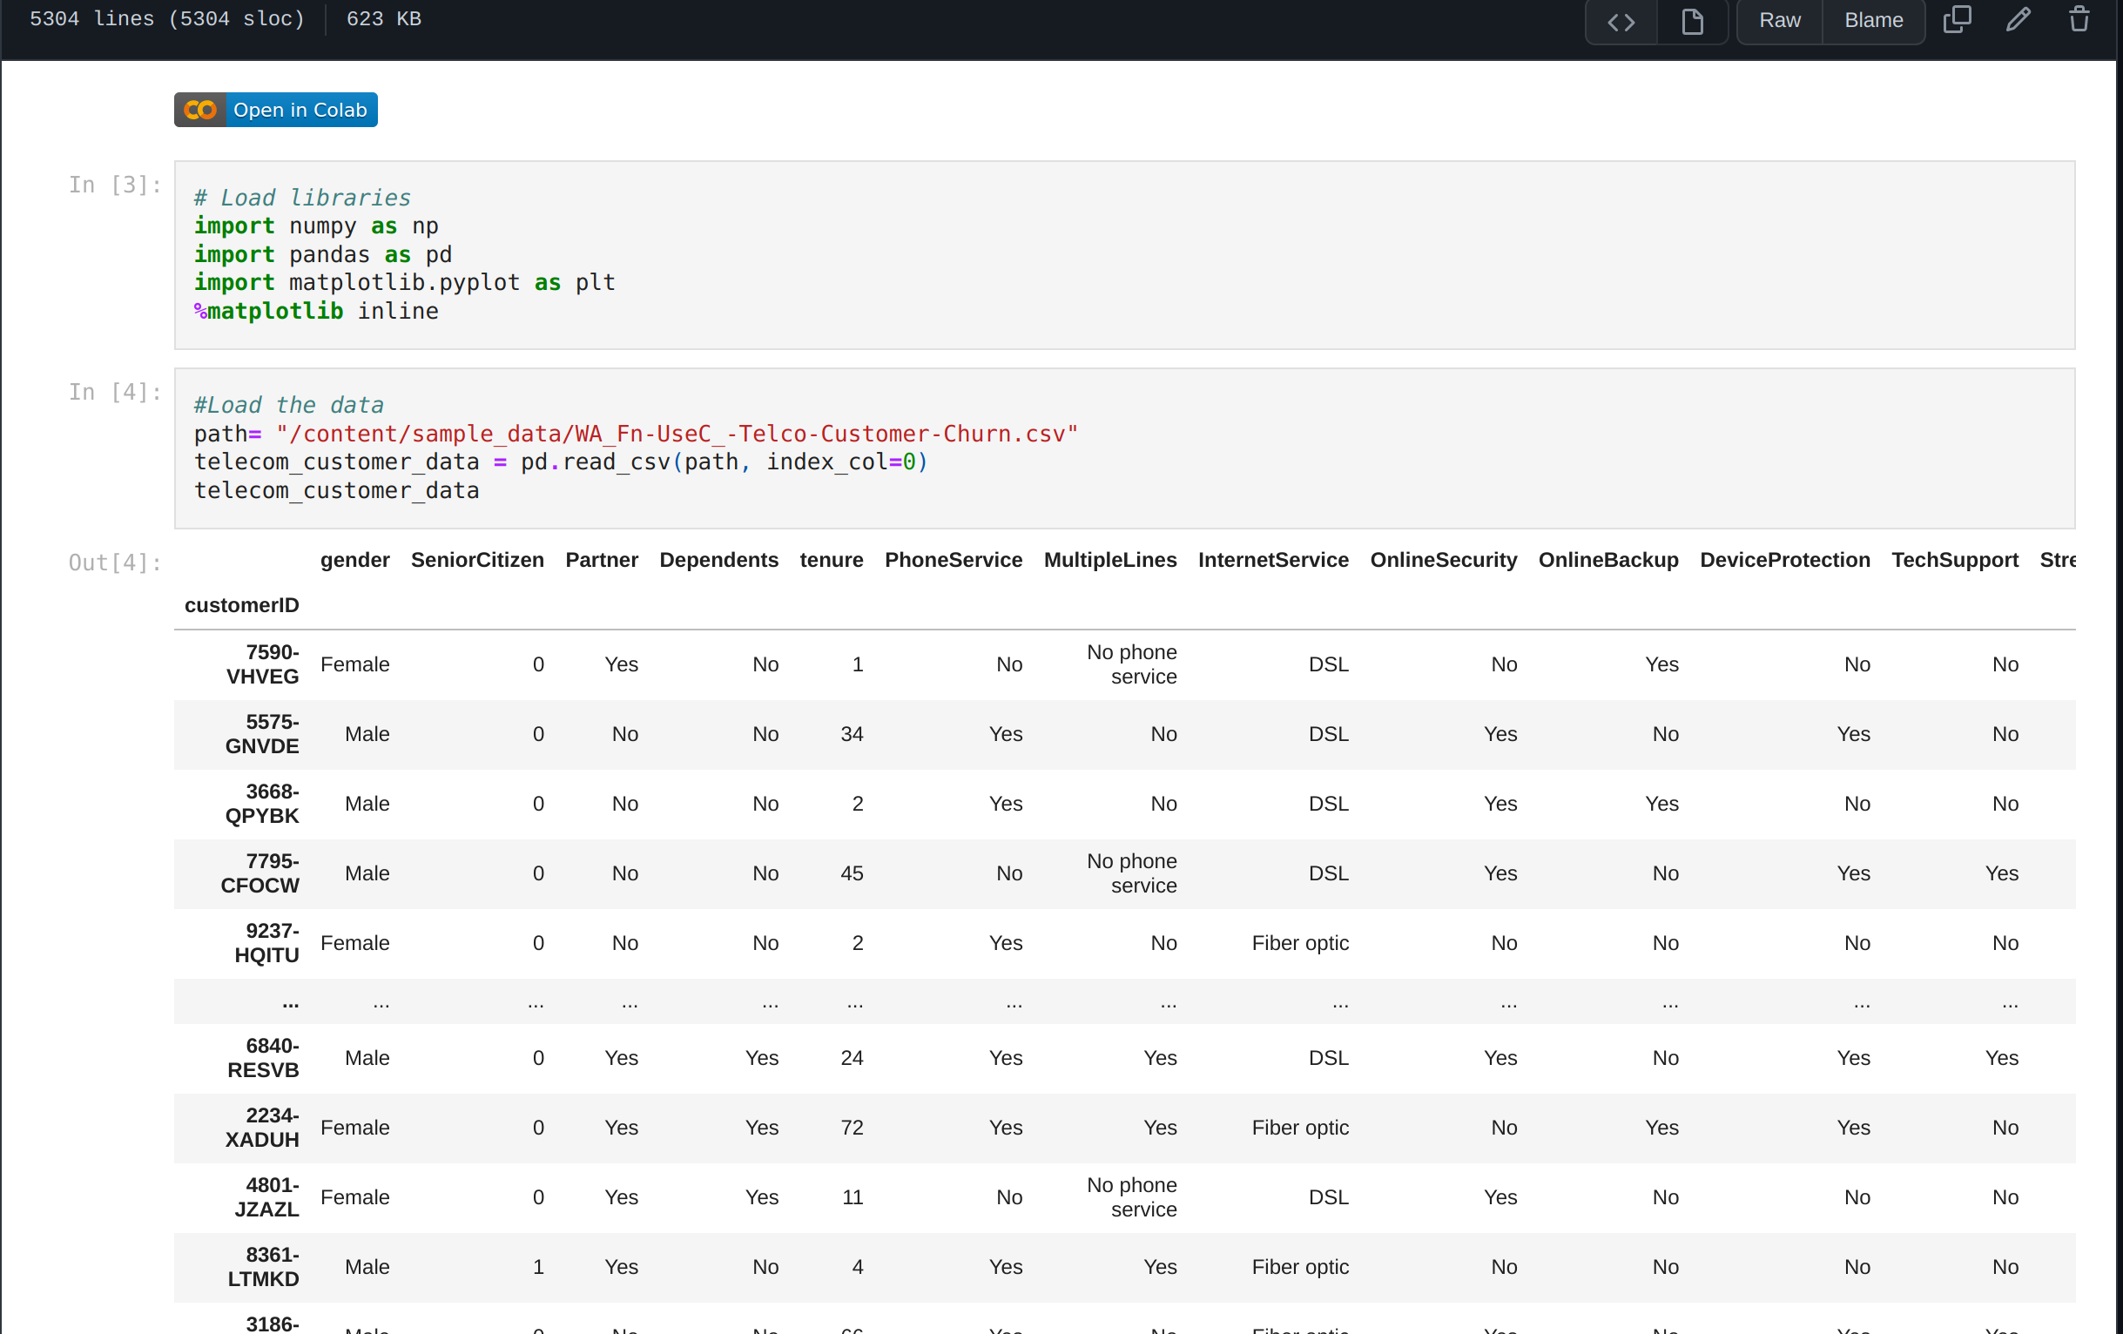Edit this file with pencil icon
Viewport: 2123px width, 1334px height.
pyautogui.click(x=2019, y=19)
